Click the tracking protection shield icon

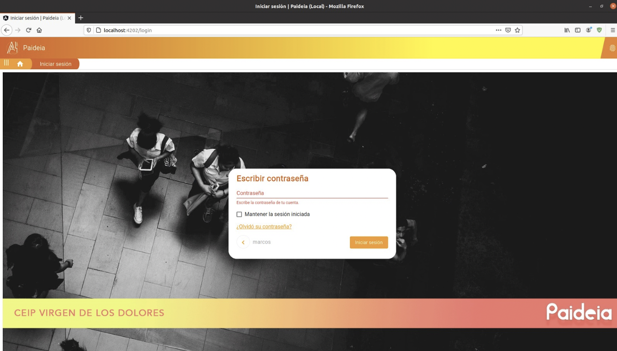pyautogui.click(x=89, y=30)
